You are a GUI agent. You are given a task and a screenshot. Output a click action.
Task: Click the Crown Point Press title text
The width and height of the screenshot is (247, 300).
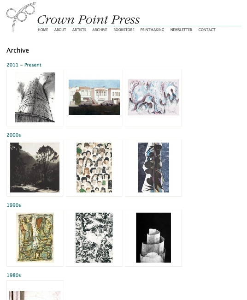point(88,19)
